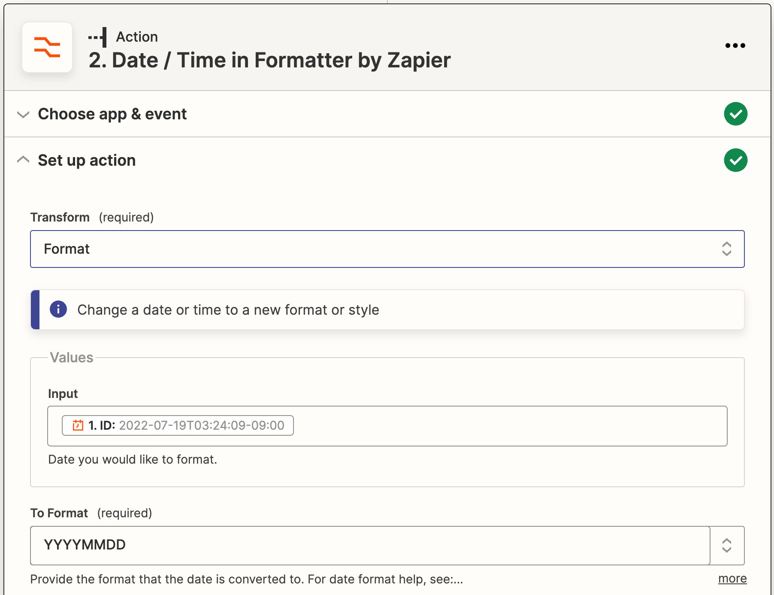Click the blue info icon in the hint
Screen dimensions: 774x595
58,309
